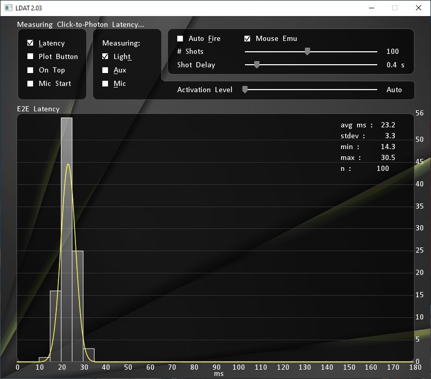
Task: Click the 15–20 ms histogram bar
Action: pos(55,326)
